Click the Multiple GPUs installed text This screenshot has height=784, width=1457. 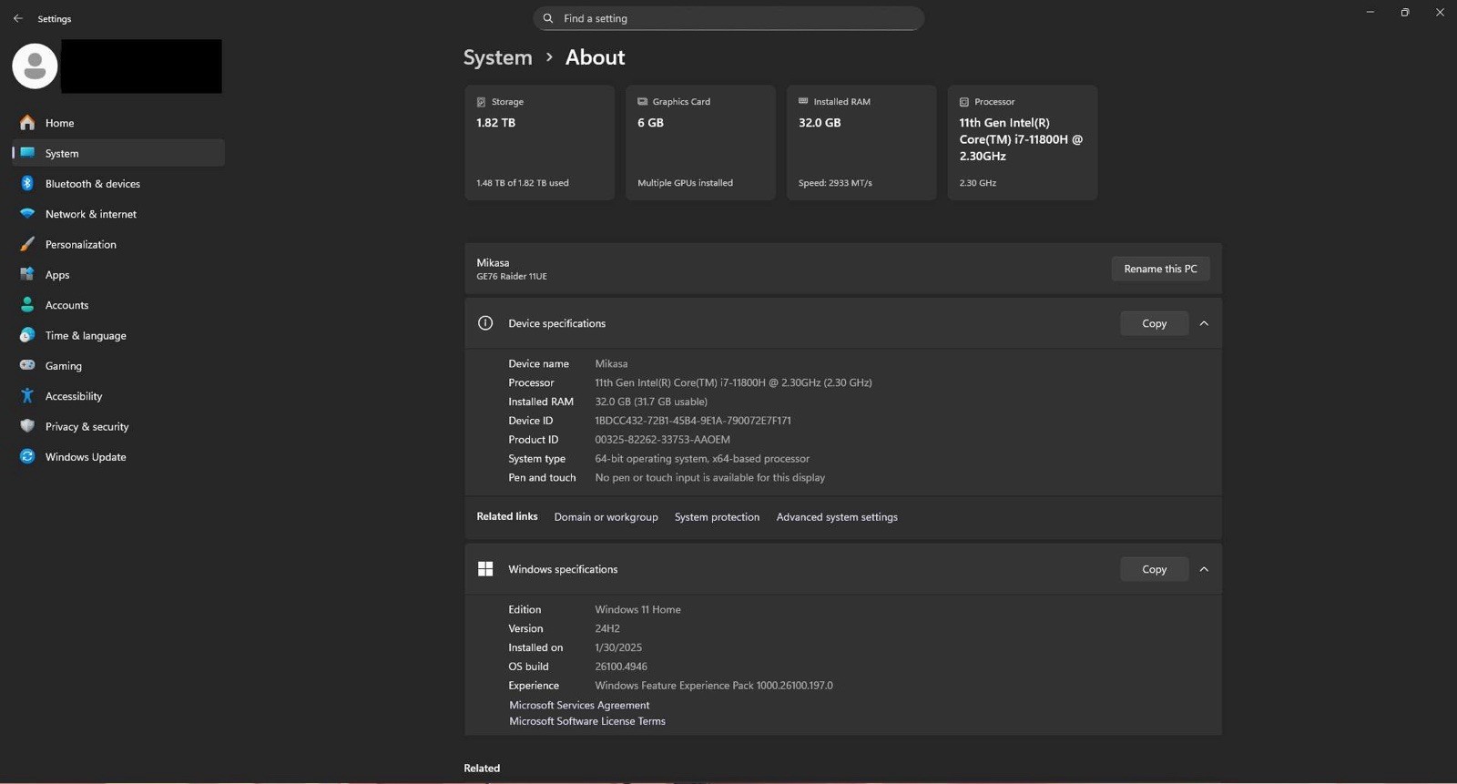tap(685, 183)
